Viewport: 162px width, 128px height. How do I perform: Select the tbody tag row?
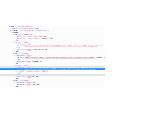tap(16, 32)
